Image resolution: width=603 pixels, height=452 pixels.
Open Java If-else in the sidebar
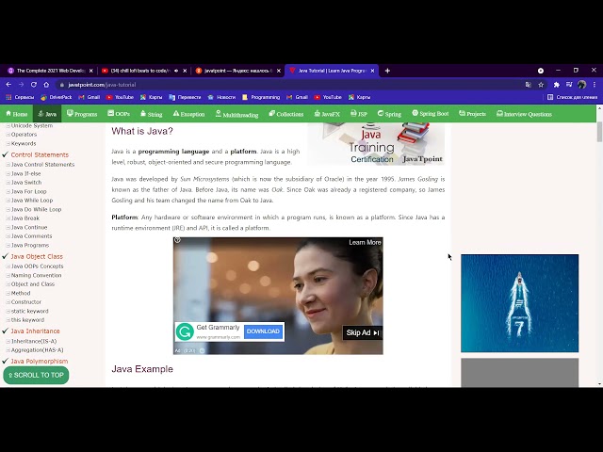click(x=25, y=173)
